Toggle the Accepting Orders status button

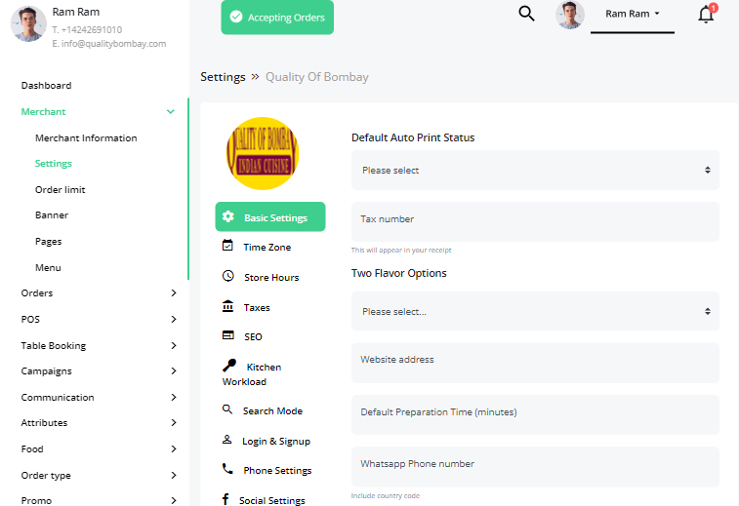click(x=277, y=18)
